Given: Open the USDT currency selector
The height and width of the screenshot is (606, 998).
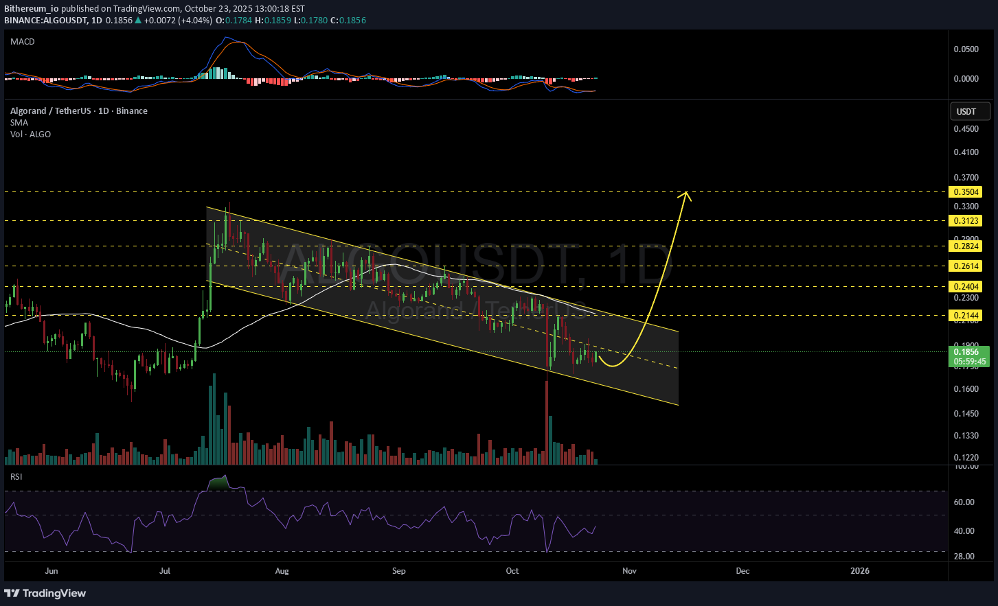Looking at the screenshot, I should pyautogui.click(x=966, y=111).
